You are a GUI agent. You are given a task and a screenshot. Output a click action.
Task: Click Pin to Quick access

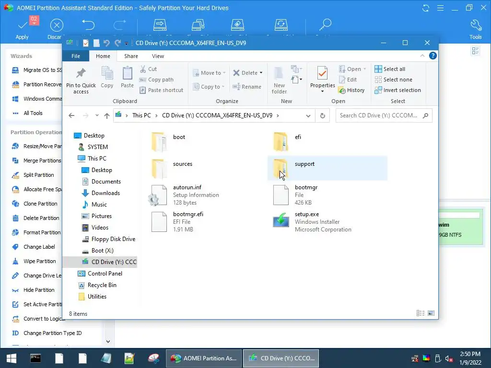(x=81, y=80)
